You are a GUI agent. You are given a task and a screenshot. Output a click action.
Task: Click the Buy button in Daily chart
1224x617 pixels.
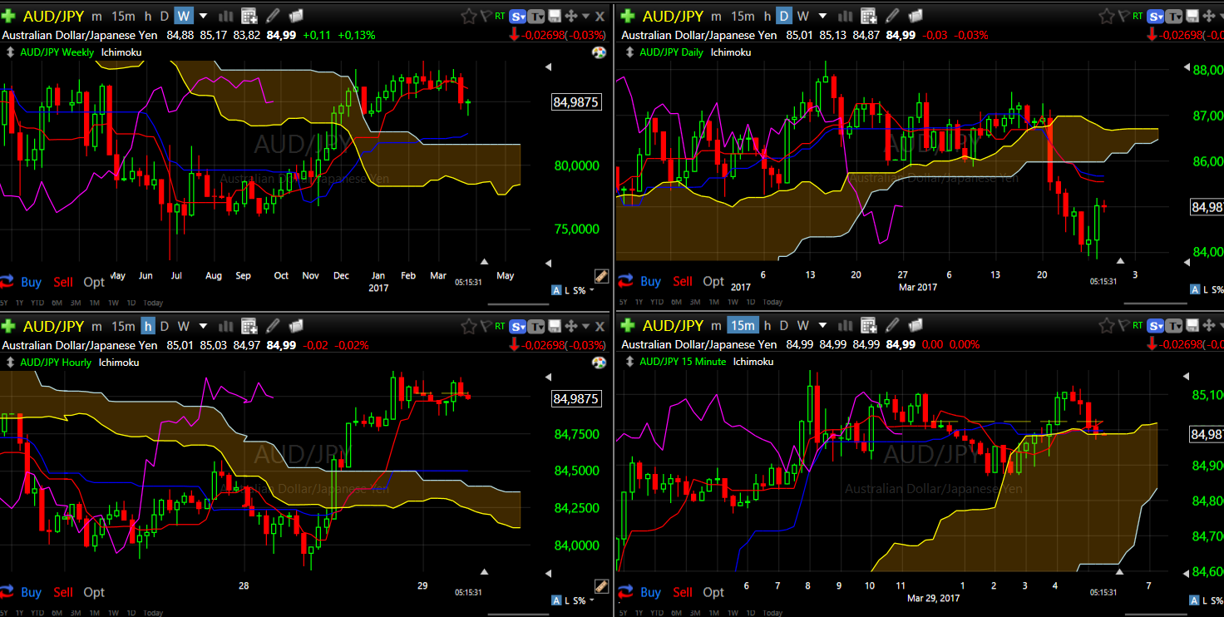(650, 282)
